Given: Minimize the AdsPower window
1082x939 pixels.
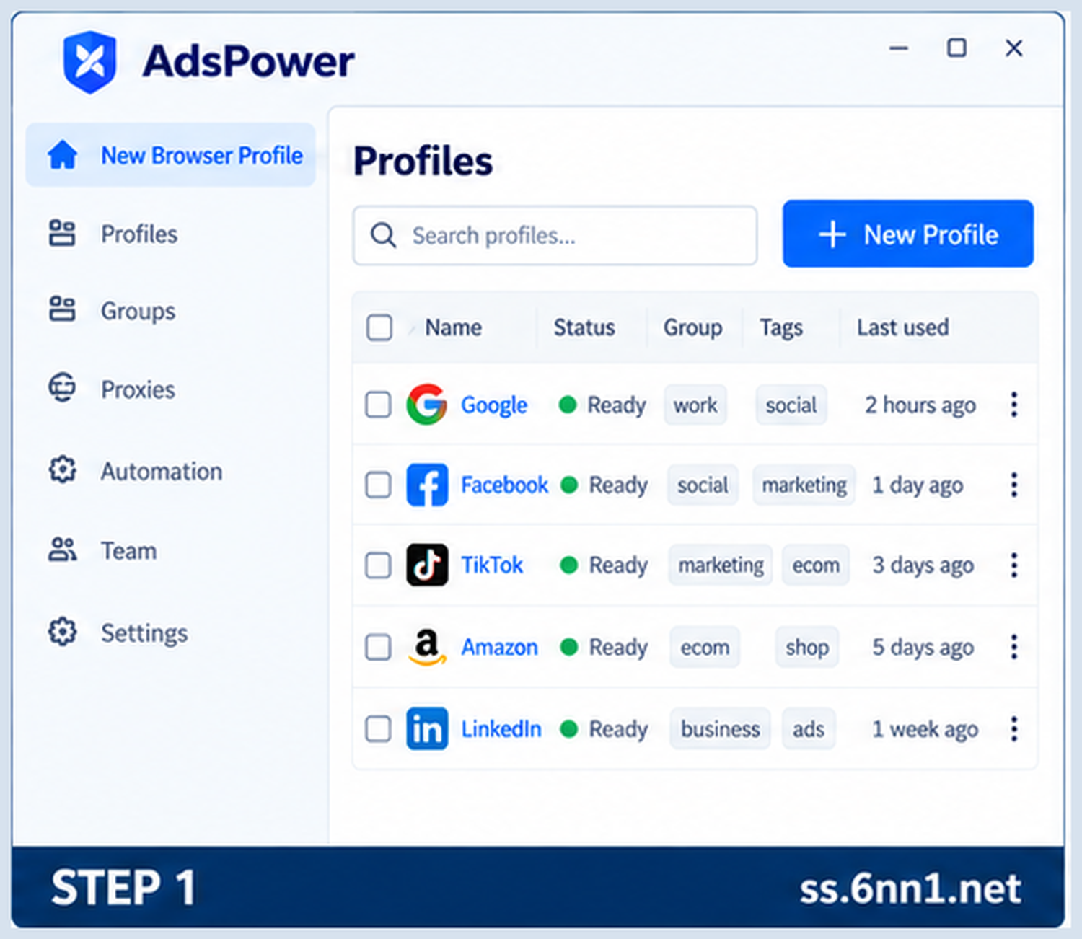Looking at the screenshot, I should (x=899, y=48).
